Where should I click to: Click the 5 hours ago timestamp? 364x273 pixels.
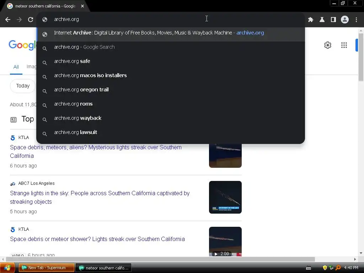[x=23, y=212]
